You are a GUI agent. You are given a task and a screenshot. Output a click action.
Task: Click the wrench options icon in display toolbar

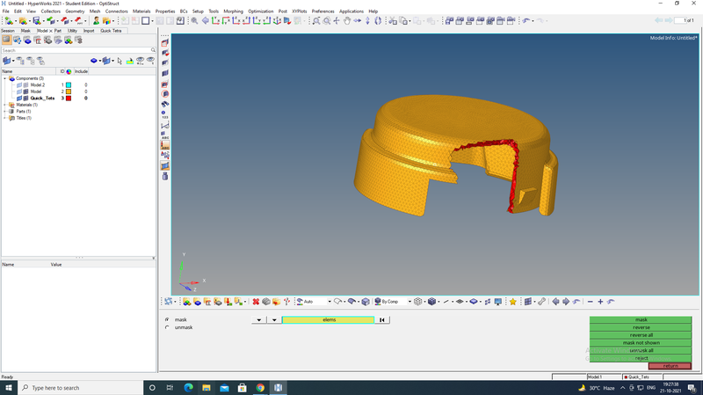(x=541, y=302)
